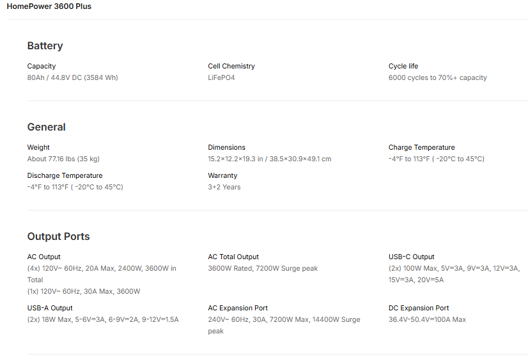The width and height of the screenshot is (528, 359).
Task: Select the Discharge Temperature label
Action: click(x=65, y=175)
